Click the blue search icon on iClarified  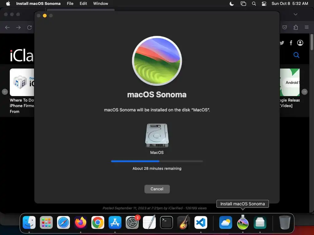[x=297, y=55]
